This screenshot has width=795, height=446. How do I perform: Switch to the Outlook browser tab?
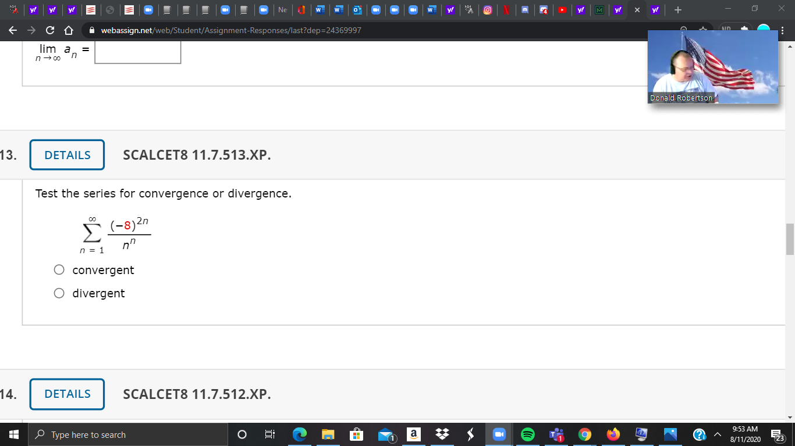tap(357, 10)
